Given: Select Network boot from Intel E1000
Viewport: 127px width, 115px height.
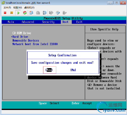Looking at the screenshot, I should (x=35, y=44).
